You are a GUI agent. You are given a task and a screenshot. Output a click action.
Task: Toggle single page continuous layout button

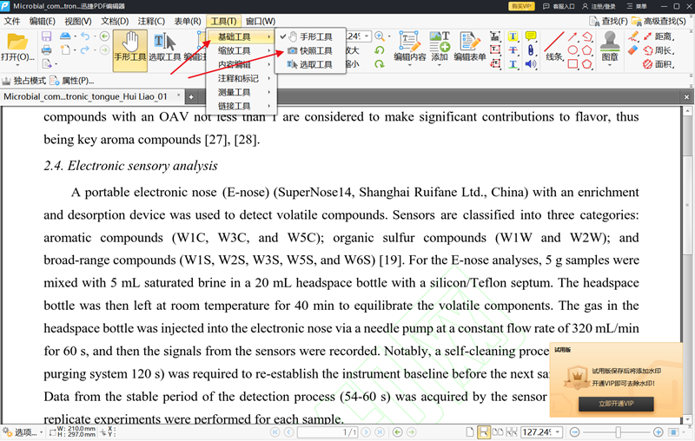[484, 432]
